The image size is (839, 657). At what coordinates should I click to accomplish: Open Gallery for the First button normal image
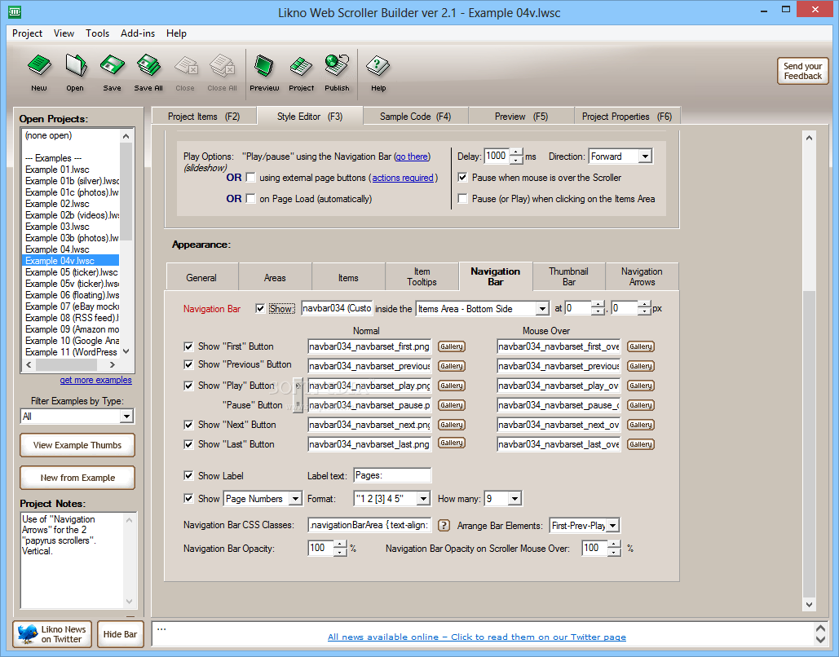click(452, 346)
